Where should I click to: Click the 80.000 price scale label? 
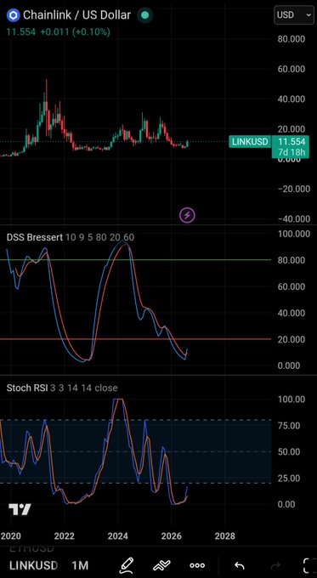point(292,39)
